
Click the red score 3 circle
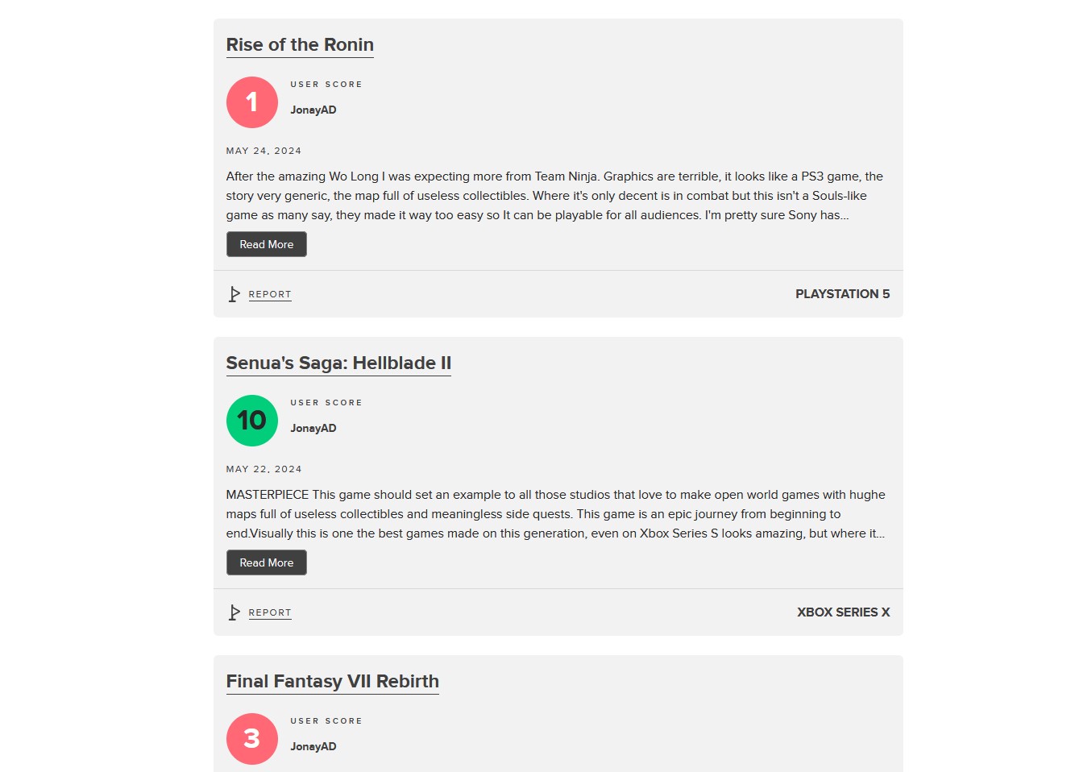coord(252,739)
